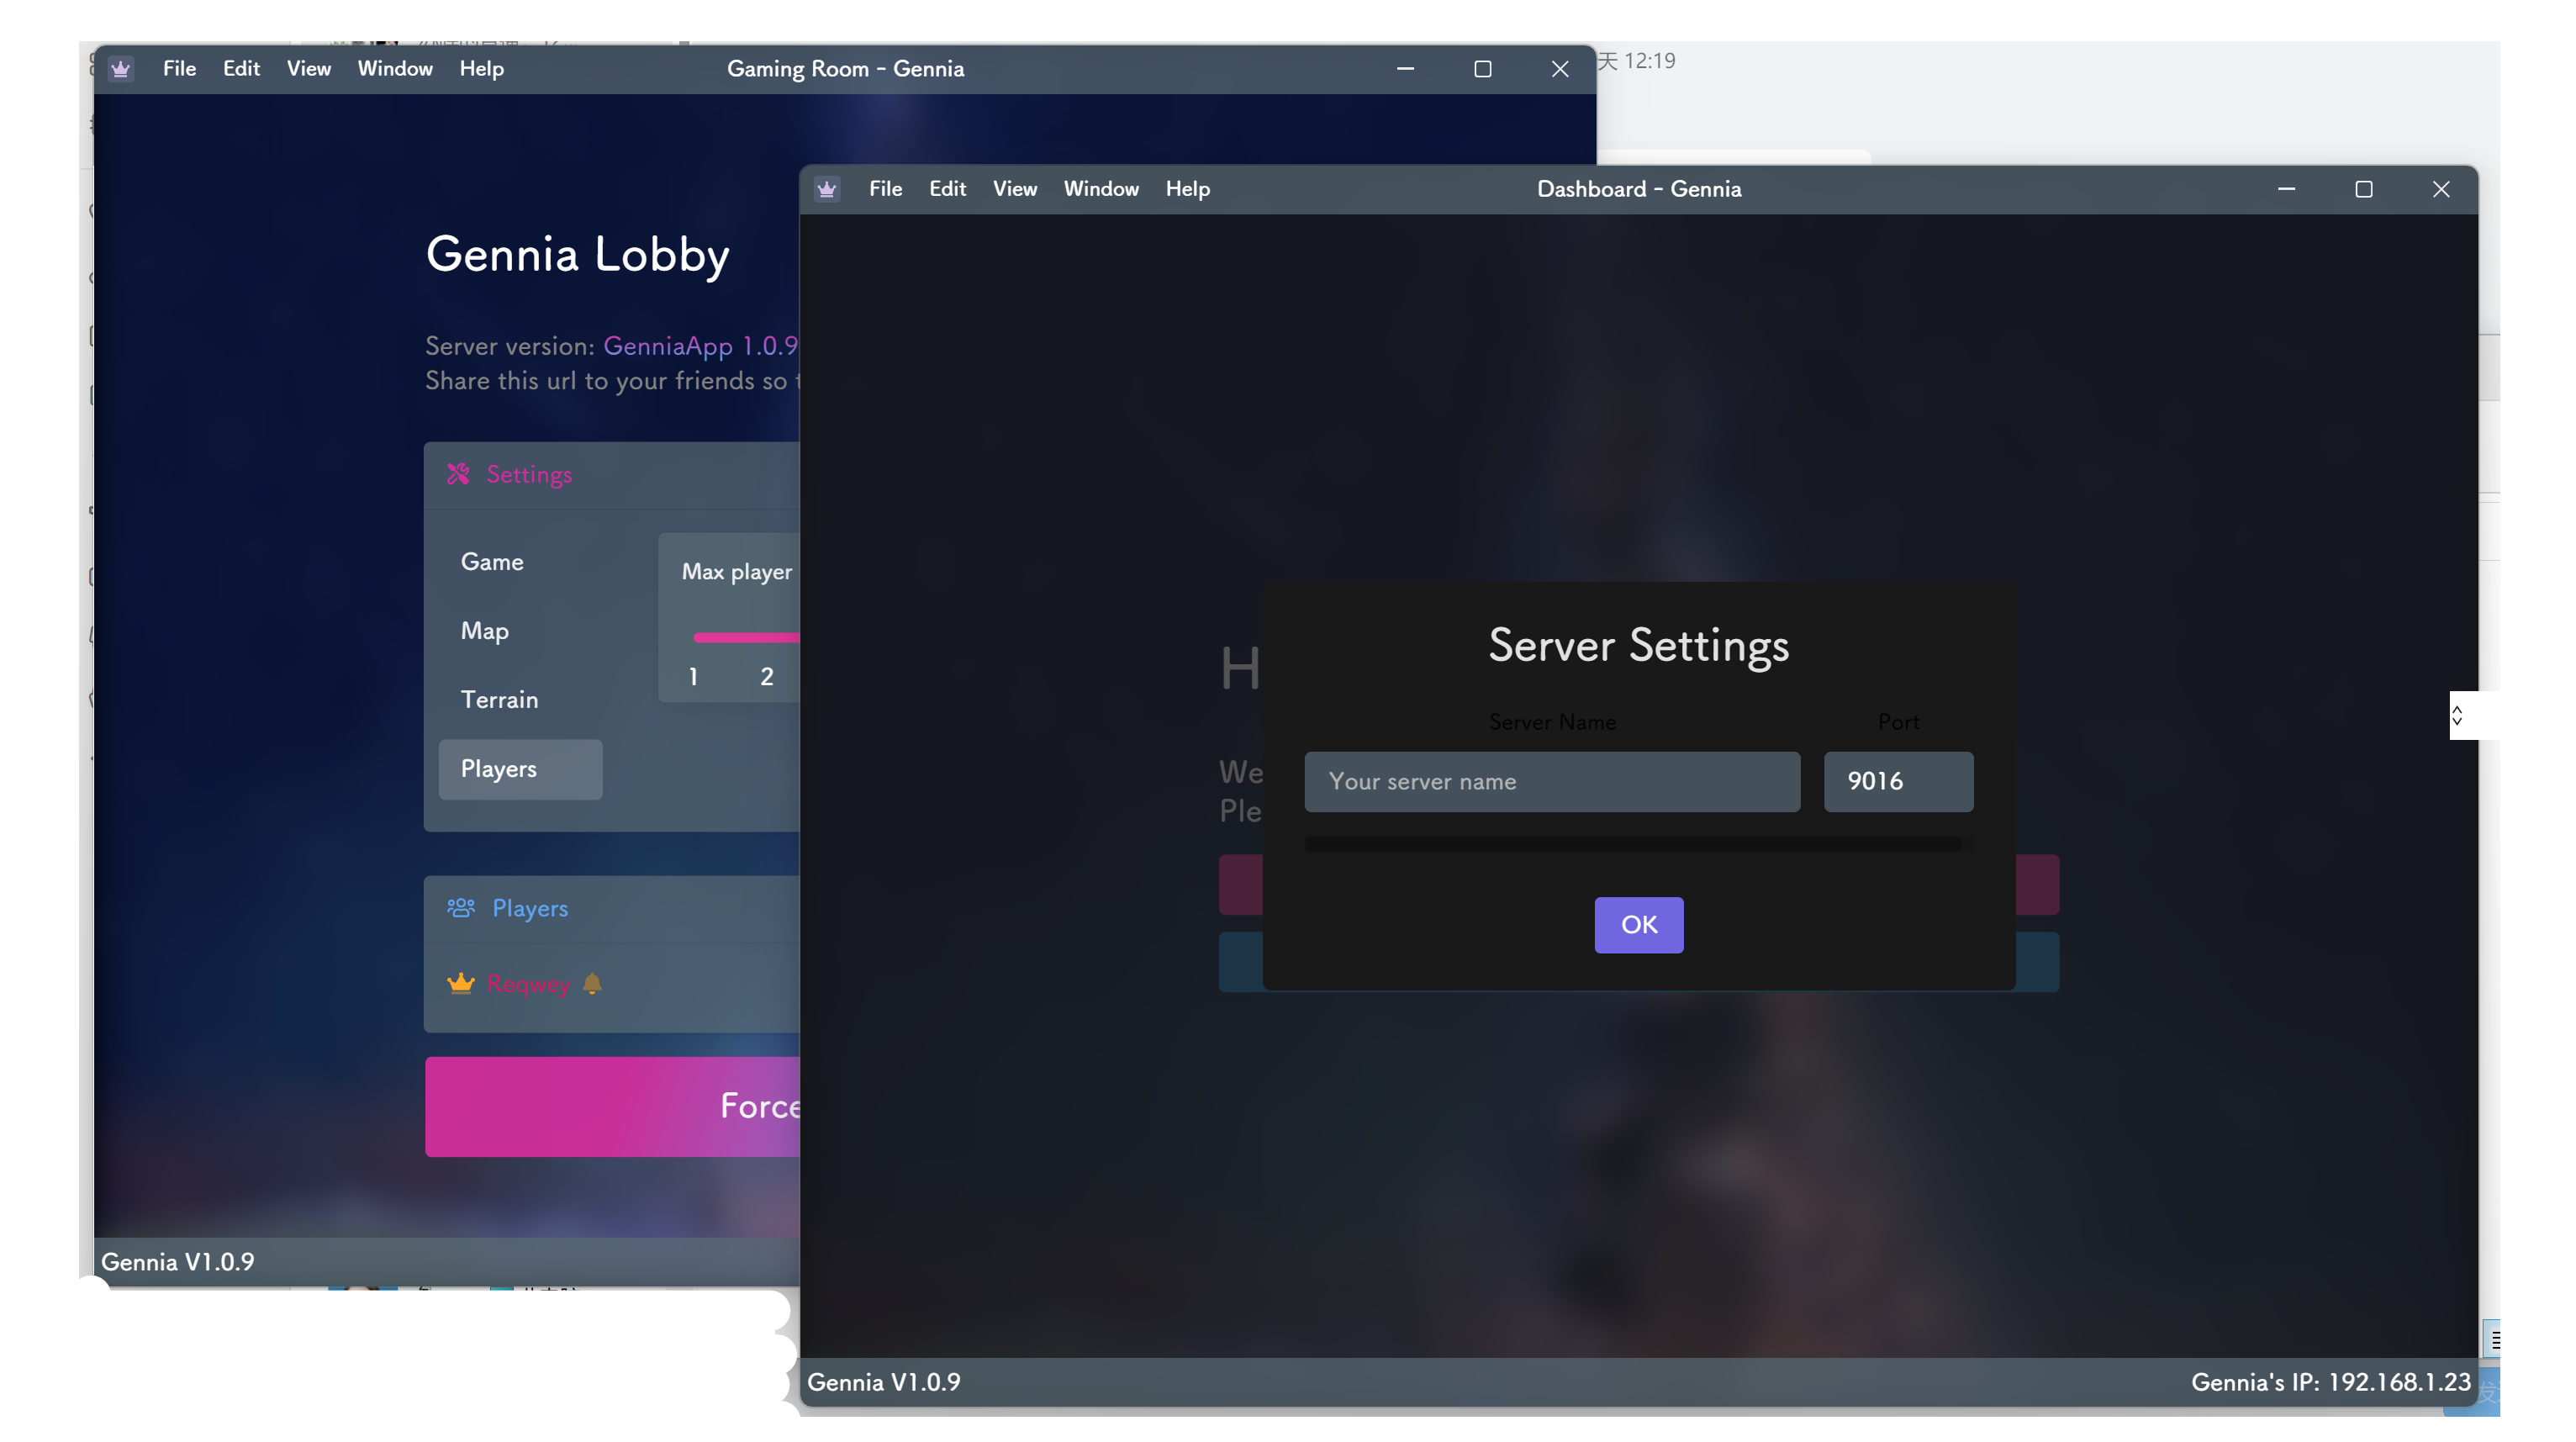Click the host crown icon next to Reqwey
The image size is (2576, 1442).
[460, 984]
